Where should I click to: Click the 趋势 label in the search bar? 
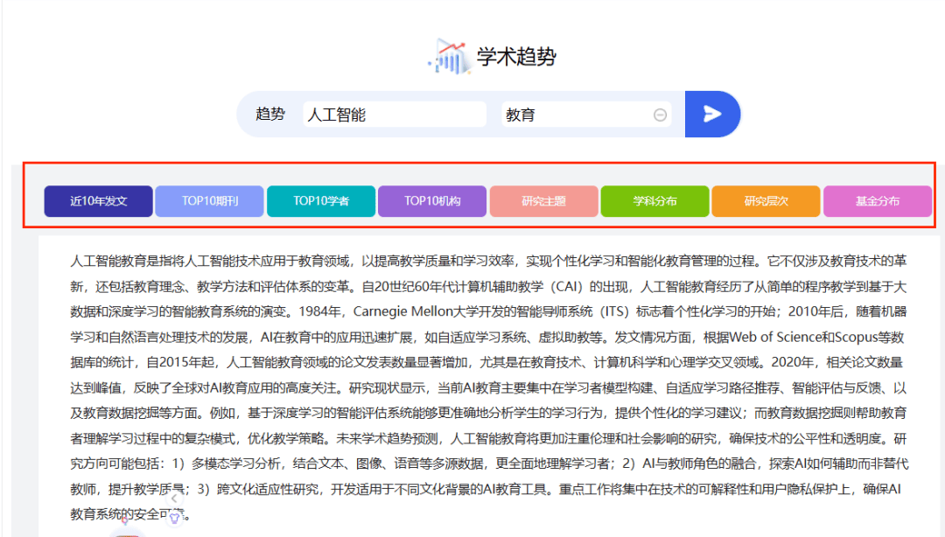[270, 115]
